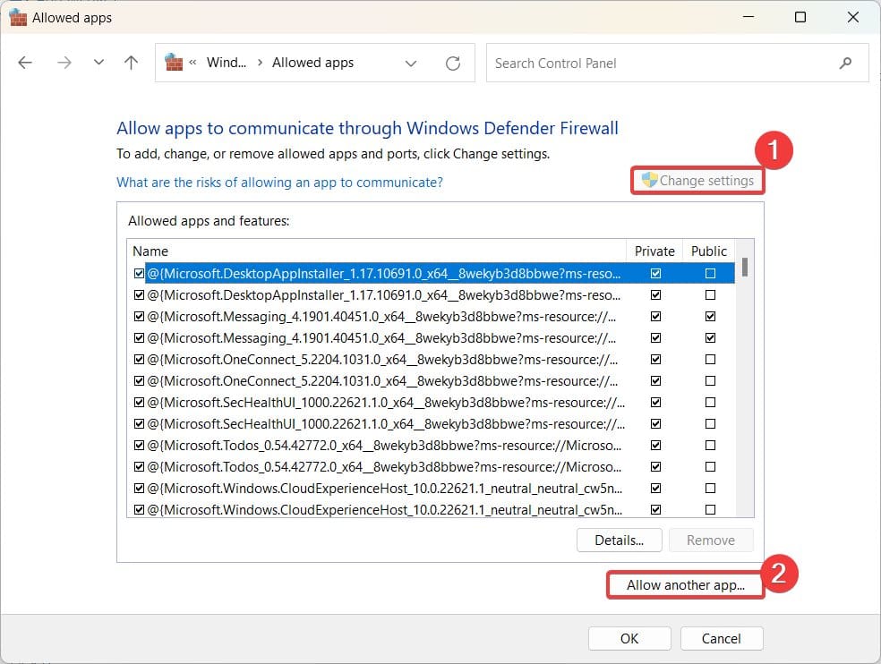Uncheck name checkbox for first Microsoft.OneConnect entry
The image size is (881, 664).
(139, 359)
